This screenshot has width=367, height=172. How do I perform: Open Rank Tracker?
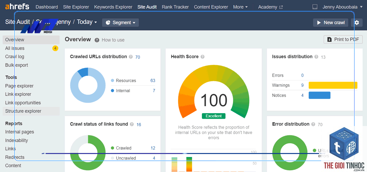click(x=175, y=7)
